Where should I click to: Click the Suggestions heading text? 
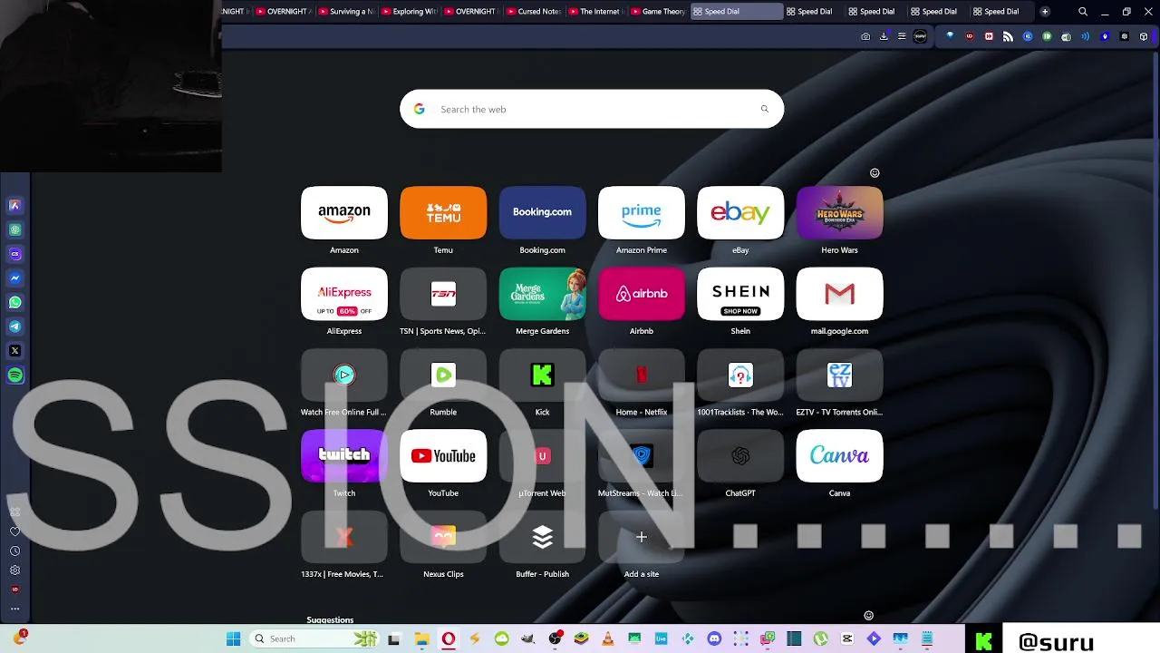pyautogui.click(x=330, y=619)
